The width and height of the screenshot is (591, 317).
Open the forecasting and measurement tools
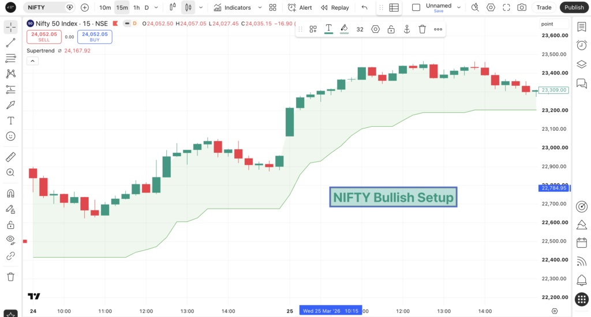pos(10,89)
